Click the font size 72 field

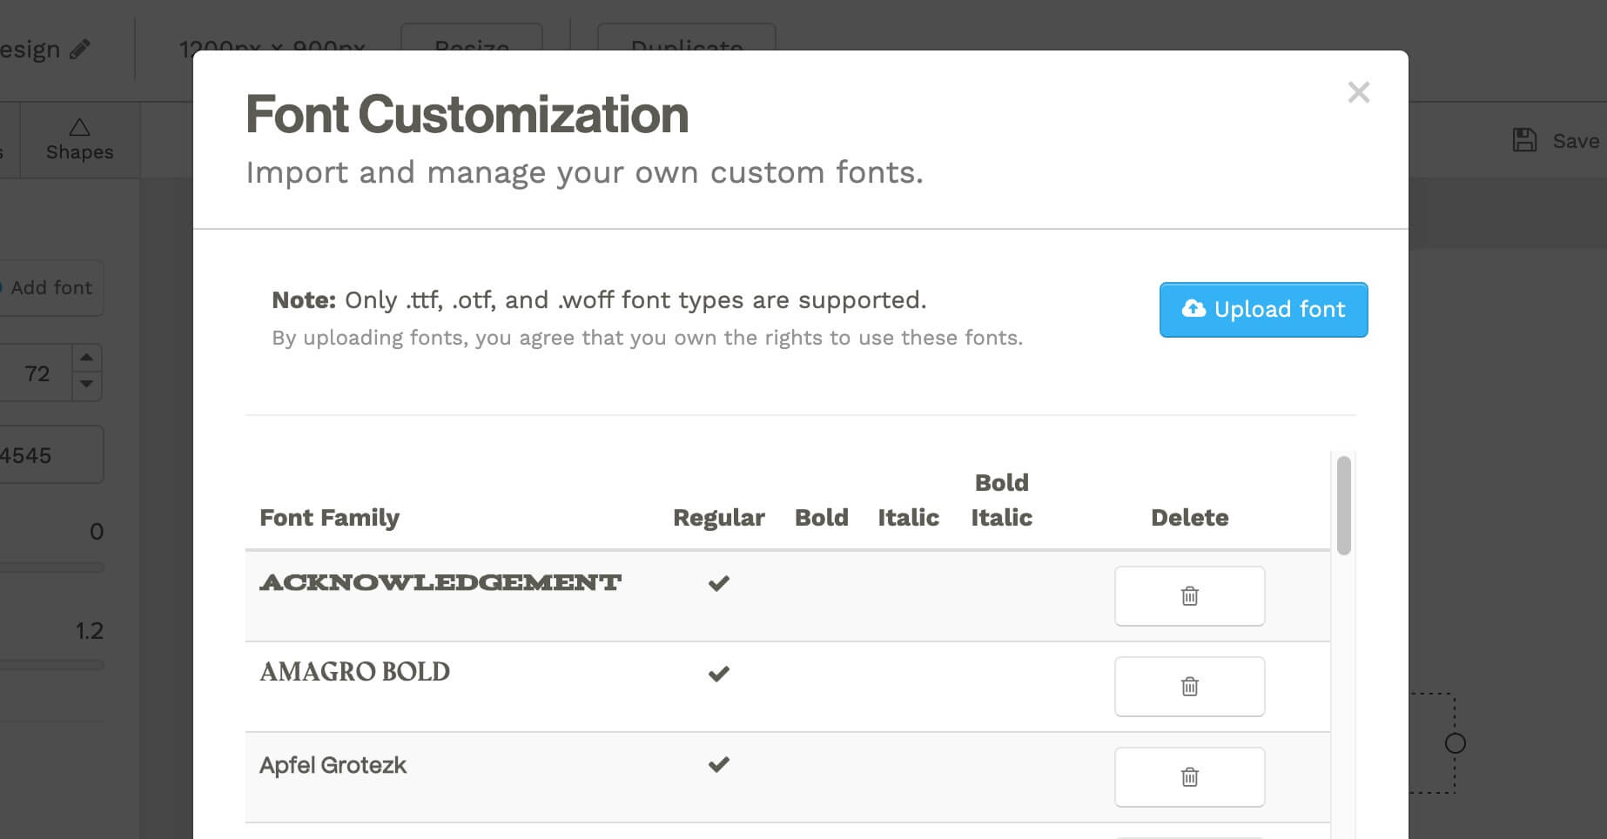37,373
